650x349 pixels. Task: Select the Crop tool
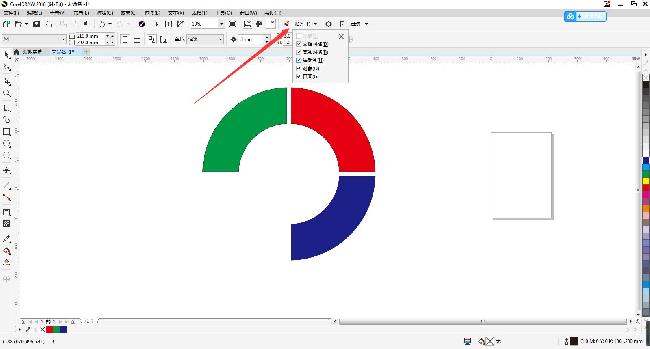tap(6, 82)
